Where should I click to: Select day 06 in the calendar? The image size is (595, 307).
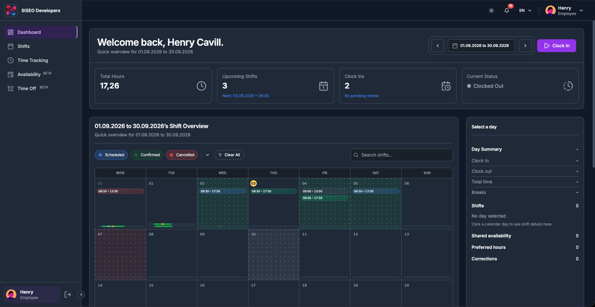click(427, 203)
